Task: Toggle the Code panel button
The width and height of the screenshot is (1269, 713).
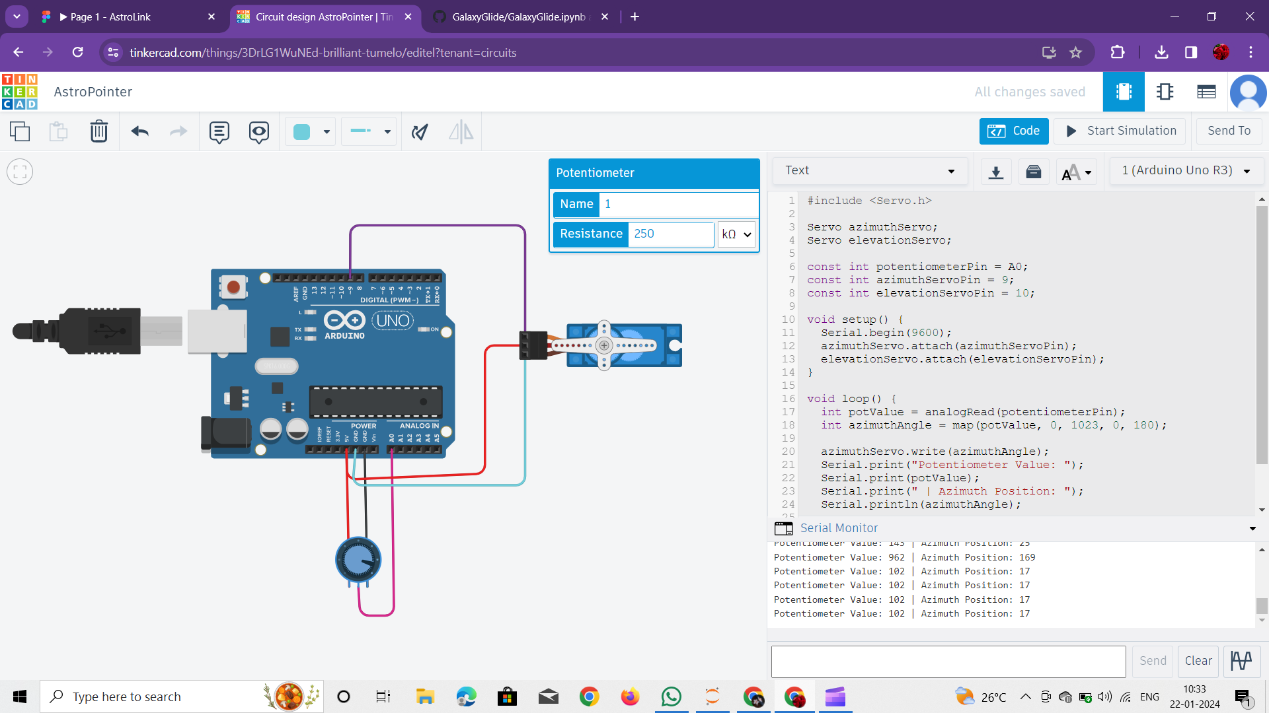Action: (1013, 131)
